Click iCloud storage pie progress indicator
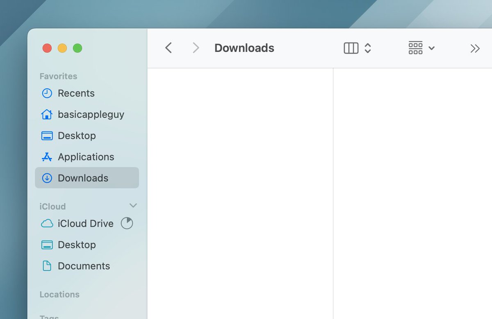This screenshot has height=319, width=492. (x=127, y=223)
